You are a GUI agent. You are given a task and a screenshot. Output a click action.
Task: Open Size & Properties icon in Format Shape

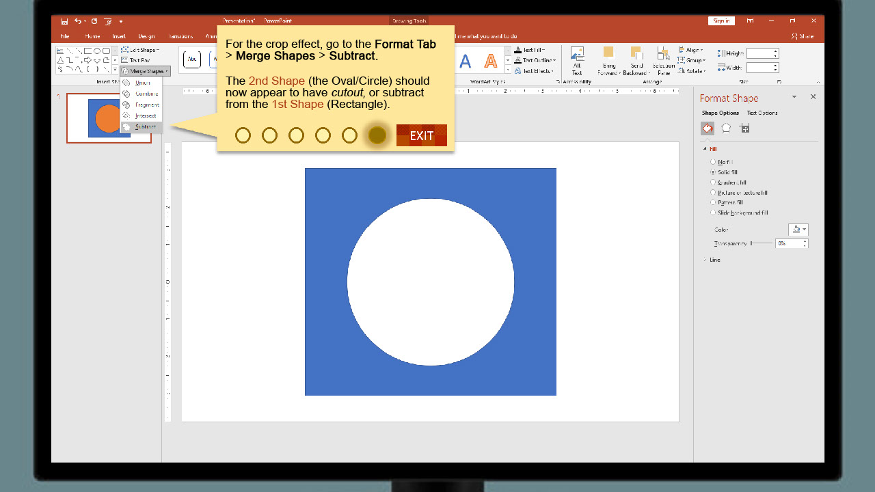tap(744, 128)
